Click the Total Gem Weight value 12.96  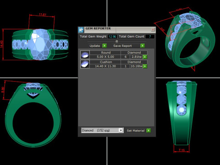coord(112,37)
